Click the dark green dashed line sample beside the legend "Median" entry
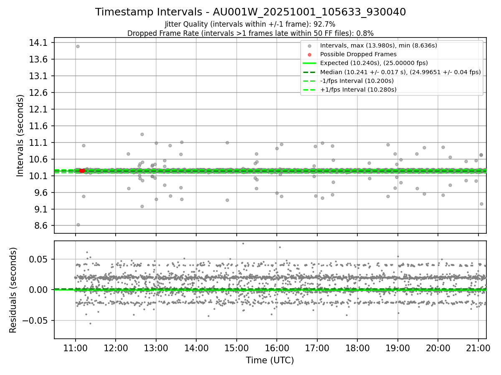The height and width of the screenshot is (375, 501). pos(309,72)
